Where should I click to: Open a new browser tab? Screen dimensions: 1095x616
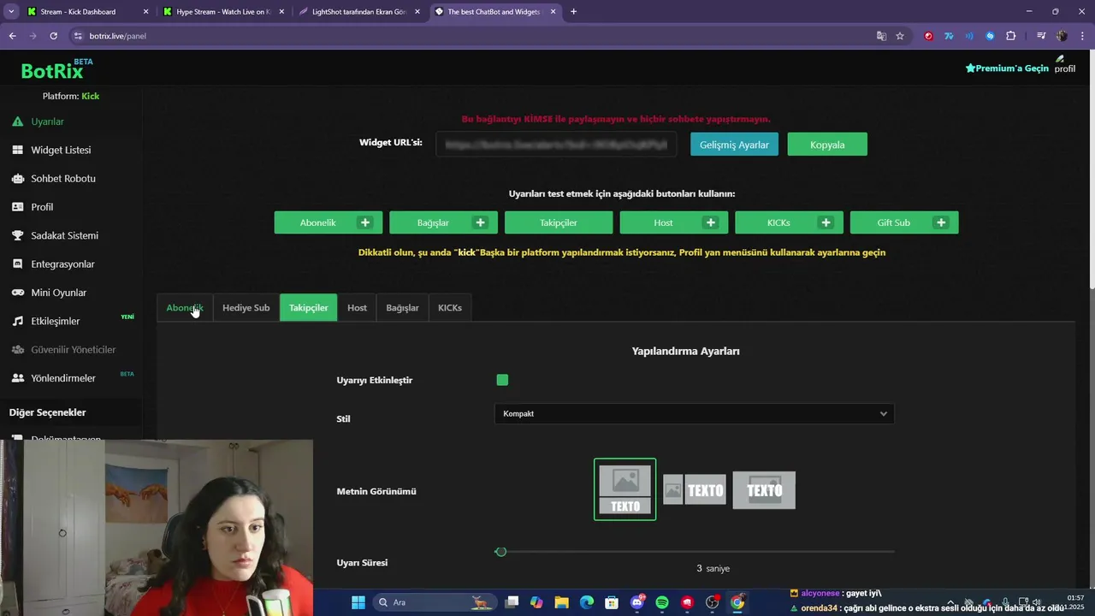[573, 12]
